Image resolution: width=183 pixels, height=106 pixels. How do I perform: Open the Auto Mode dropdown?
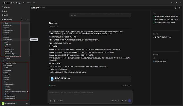pos(115,101)
